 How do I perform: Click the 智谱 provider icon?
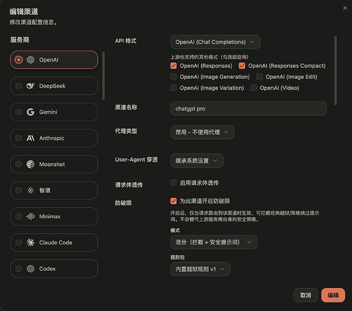coord(31,190)
